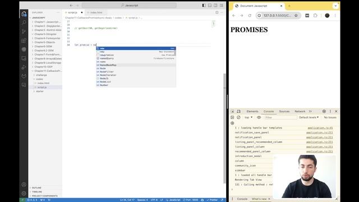Open Source Control view in activity bar

pyautogui.click(x=24, y=31)
